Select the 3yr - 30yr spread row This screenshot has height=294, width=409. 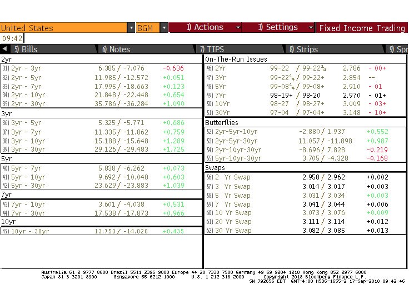pyautogui.click(x=101, y=149)
